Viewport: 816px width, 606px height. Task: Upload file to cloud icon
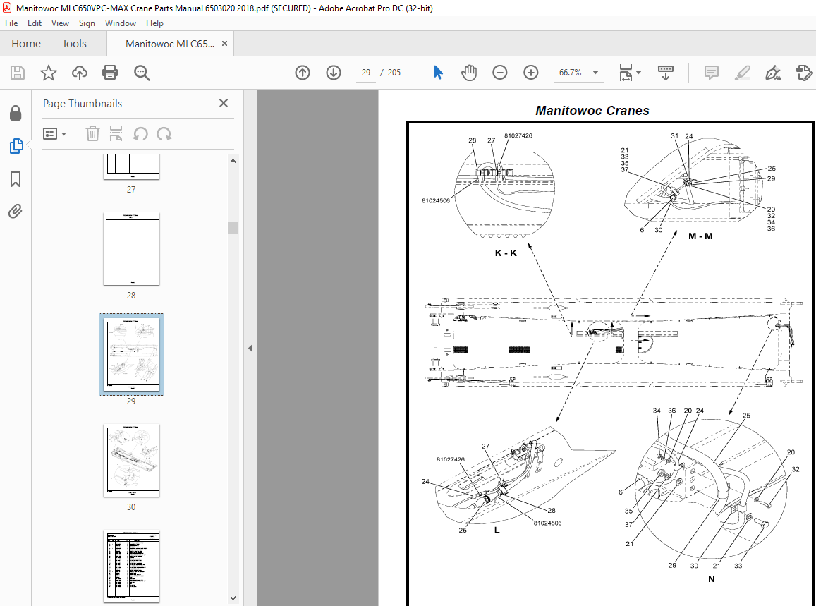(x=79, y=73)
